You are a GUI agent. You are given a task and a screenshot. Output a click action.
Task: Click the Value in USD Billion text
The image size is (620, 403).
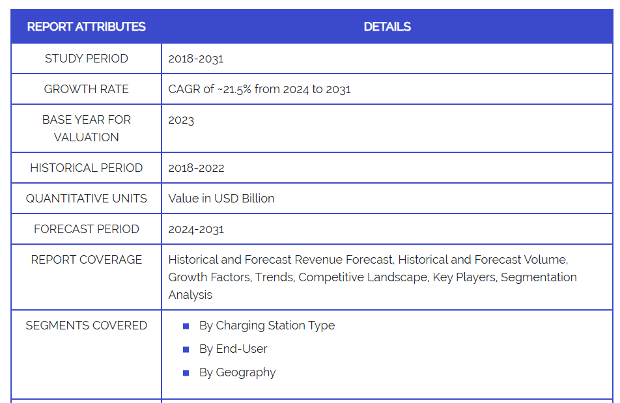[221, 199]
